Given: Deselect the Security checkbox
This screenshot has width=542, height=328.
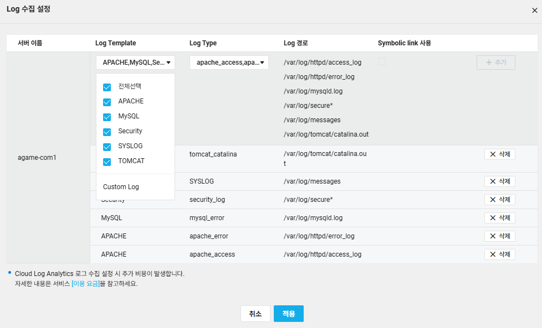Looking at the screenshot, I should click(x=107, y=132).
